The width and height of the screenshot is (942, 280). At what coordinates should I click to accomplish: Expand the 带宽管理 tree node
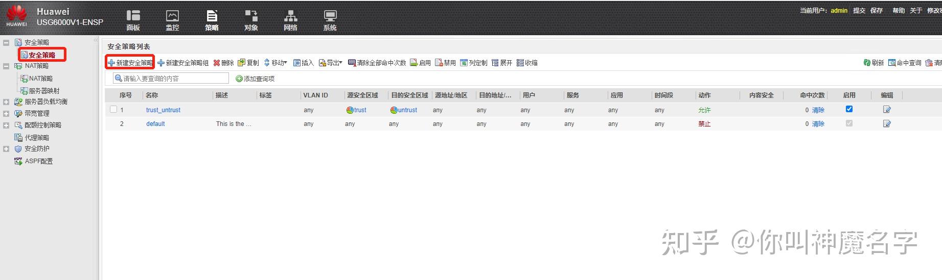pyautogui.click(x=6, y=113)
